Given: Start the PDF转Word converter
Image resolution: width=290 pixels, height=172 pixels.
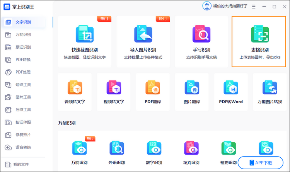Looking at the screenshot, I should pos(231,92).
